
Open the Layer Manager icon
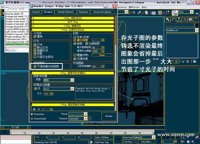click(146, 13)
